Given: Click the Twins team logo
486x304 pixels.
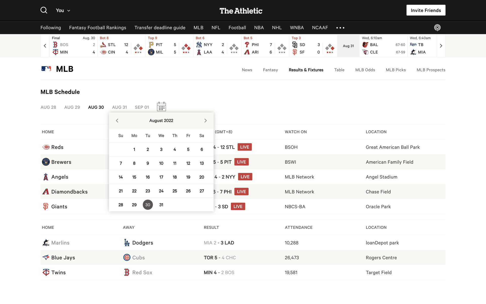Looking at the screenshot, I should coord(46,272).
